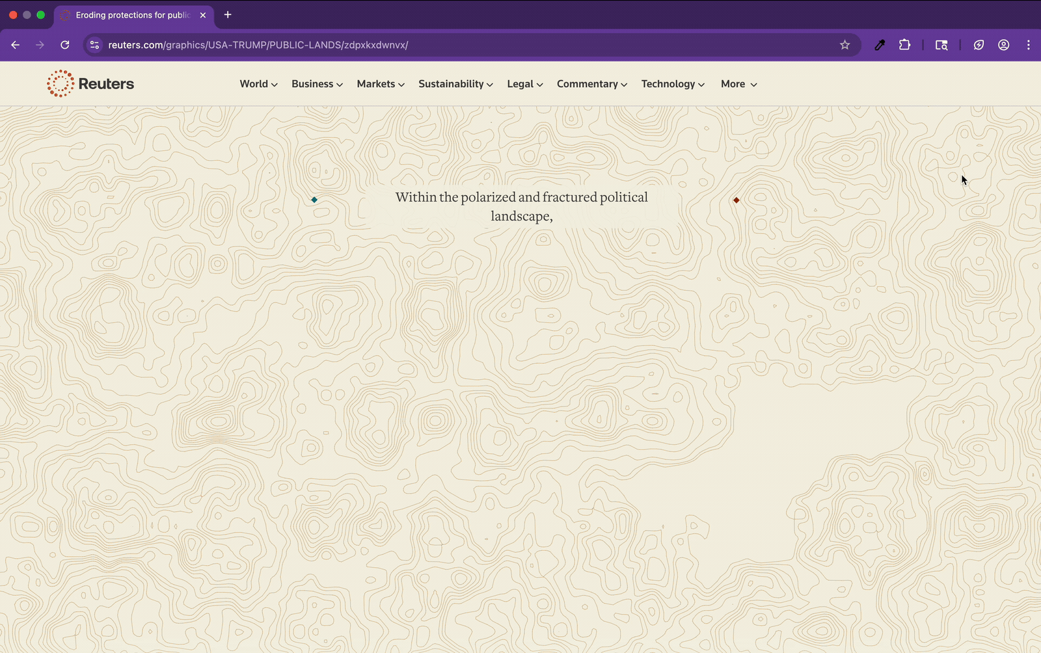Expand the World navigation dropdown
1041x653 pixels.
point(258,84)
